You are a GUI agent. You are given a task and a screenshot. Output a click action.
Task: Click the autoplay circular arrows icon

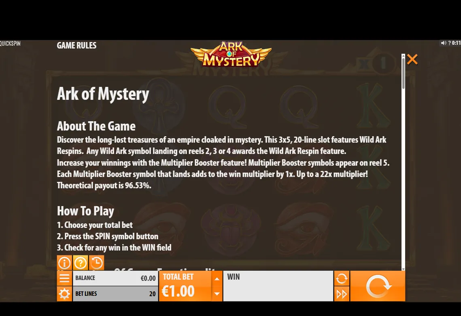pos(341,278)
